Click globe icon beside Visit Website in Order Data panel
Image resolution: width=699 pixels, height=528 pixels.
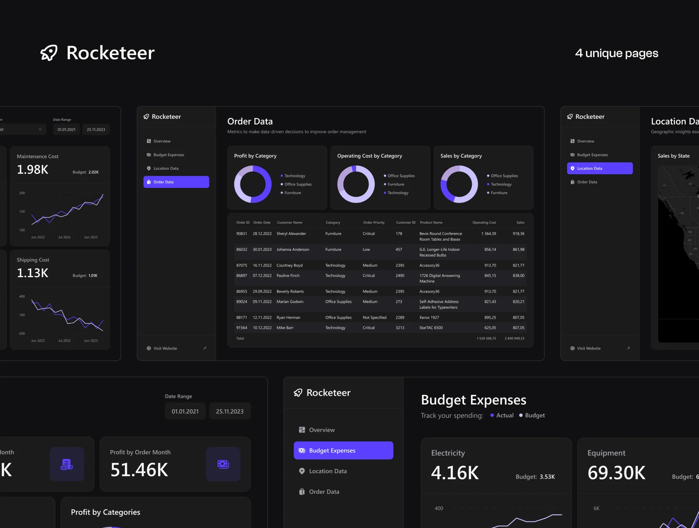[149, 349]
